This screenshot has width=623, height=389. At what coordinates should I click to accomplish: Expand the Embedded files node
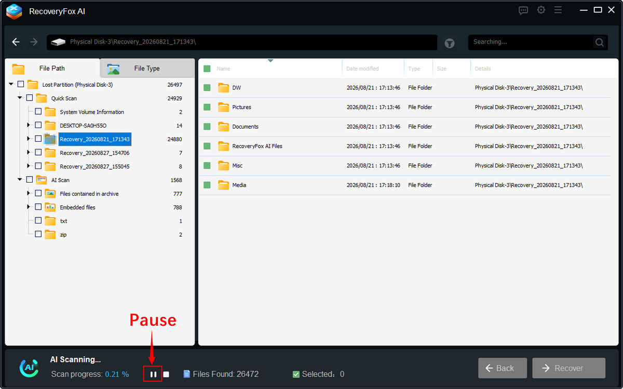(29, 207)
